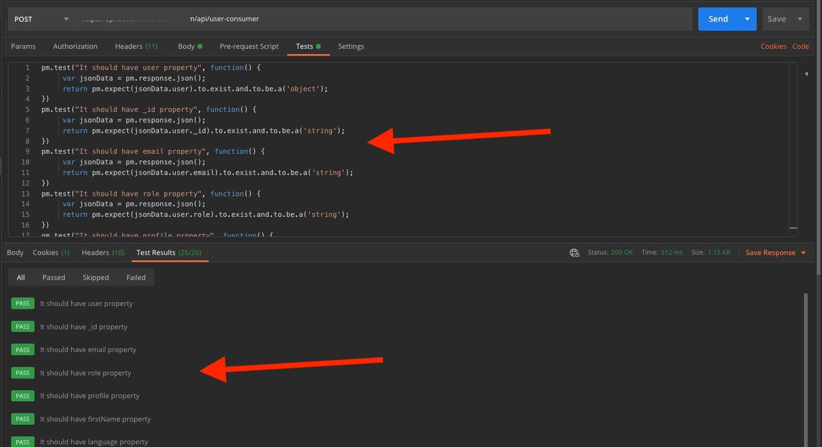The height and width of the screenshot is (447, 822).
Task: Go to the Settings tab
Action: click(351, 46)
